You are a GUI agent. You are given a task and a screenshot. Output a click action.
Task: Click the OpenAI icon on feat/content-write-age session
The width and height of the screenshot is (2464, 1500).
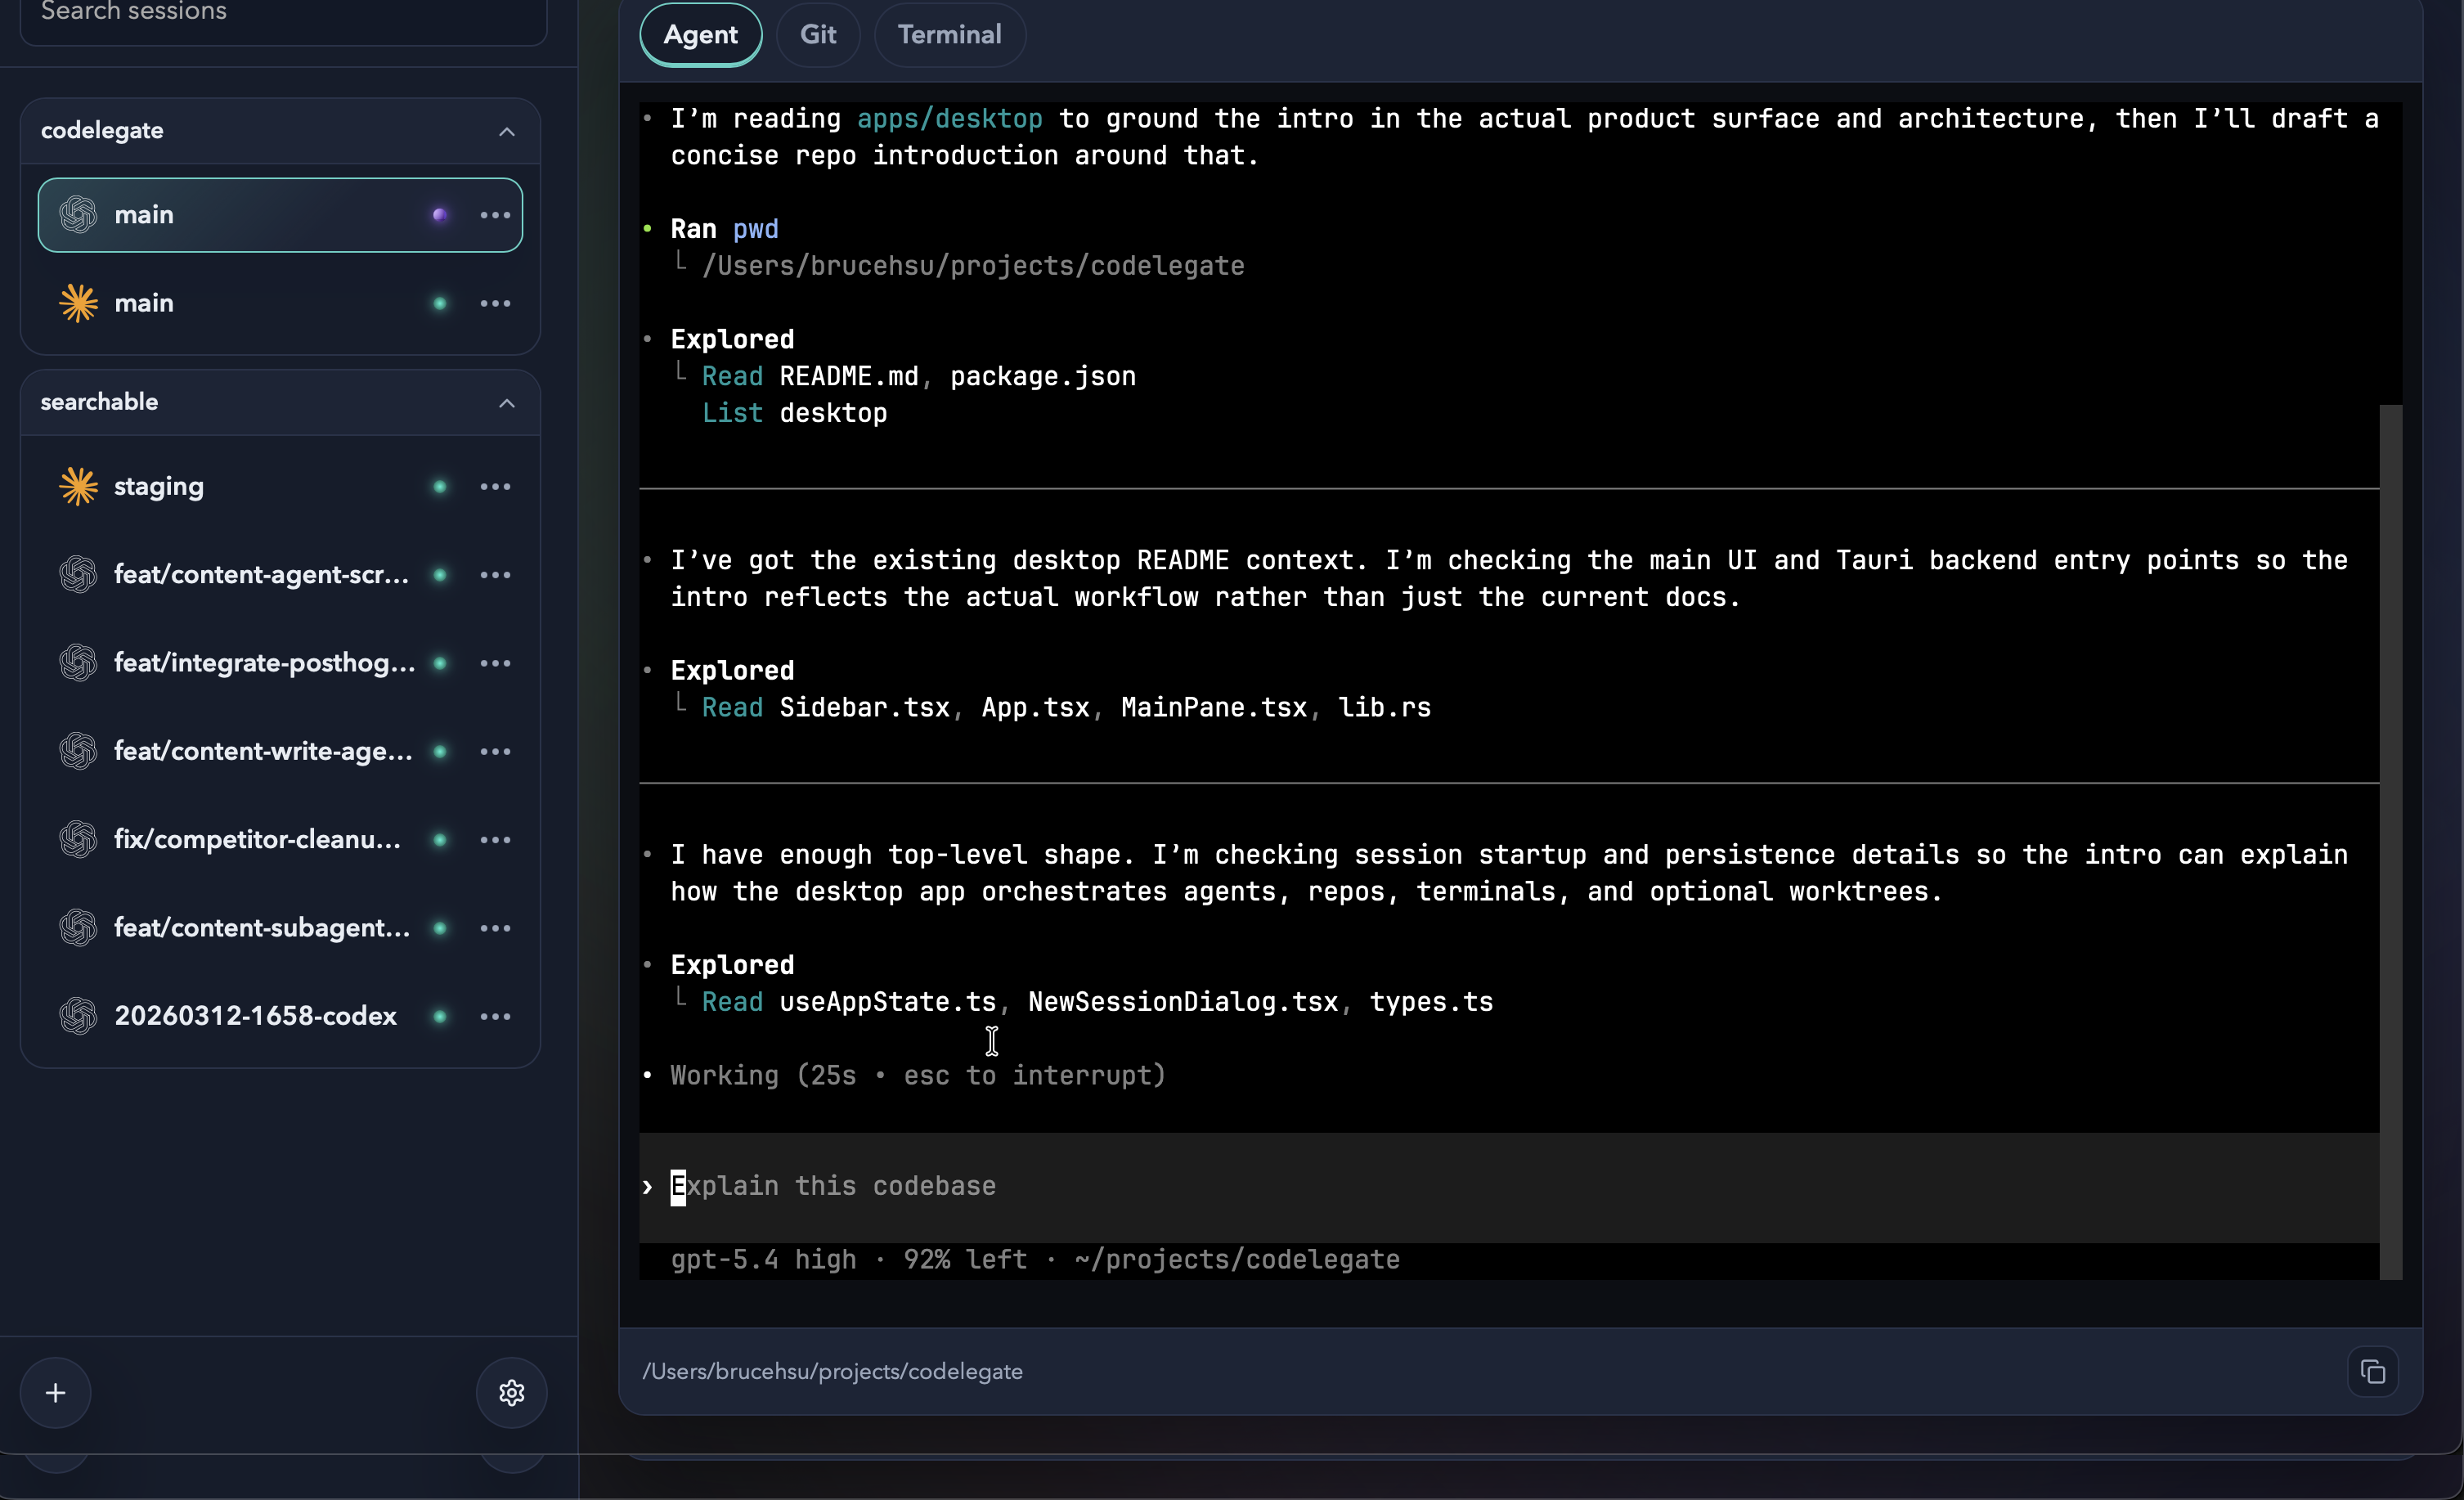[78, 751]
